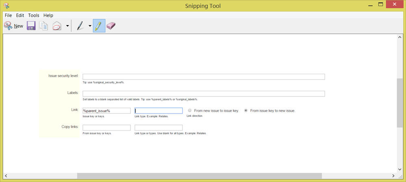The width and height of the screenshot is (406, 182).
Task: Click the vertical scrollbar up arrow
Action: point(399,37)
